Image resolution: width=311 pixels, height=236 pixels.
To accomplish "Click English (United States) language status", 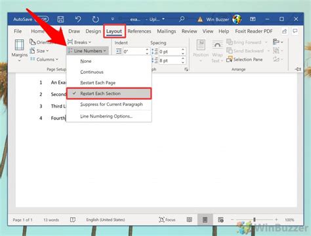I will (x=106, y=220).
